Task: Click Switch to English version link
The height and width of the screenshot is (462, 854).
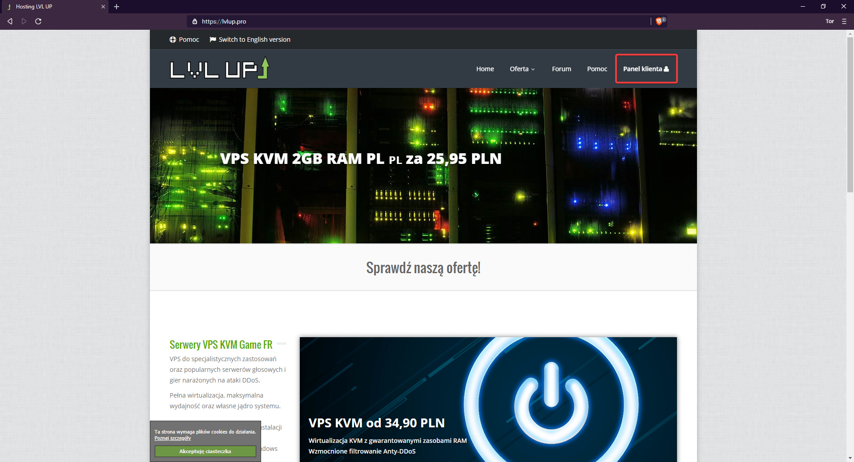Action: click(254, 40)
